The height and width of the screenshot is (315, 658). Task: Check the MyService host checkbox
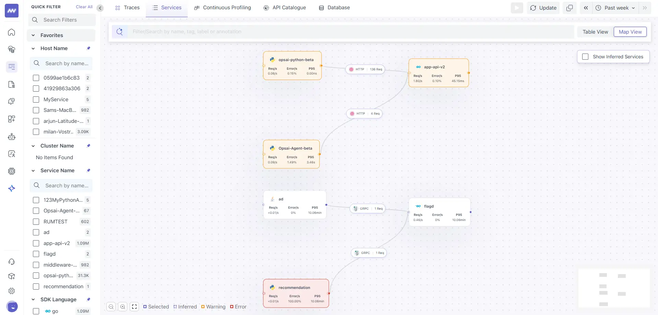(36, 100)
